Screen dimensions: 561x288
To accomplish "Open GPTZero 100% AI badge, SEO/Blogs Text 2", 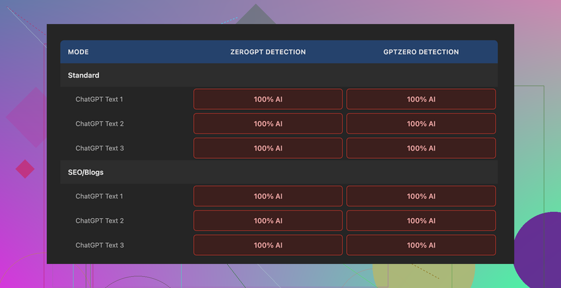I will click(x=421, y=221).
